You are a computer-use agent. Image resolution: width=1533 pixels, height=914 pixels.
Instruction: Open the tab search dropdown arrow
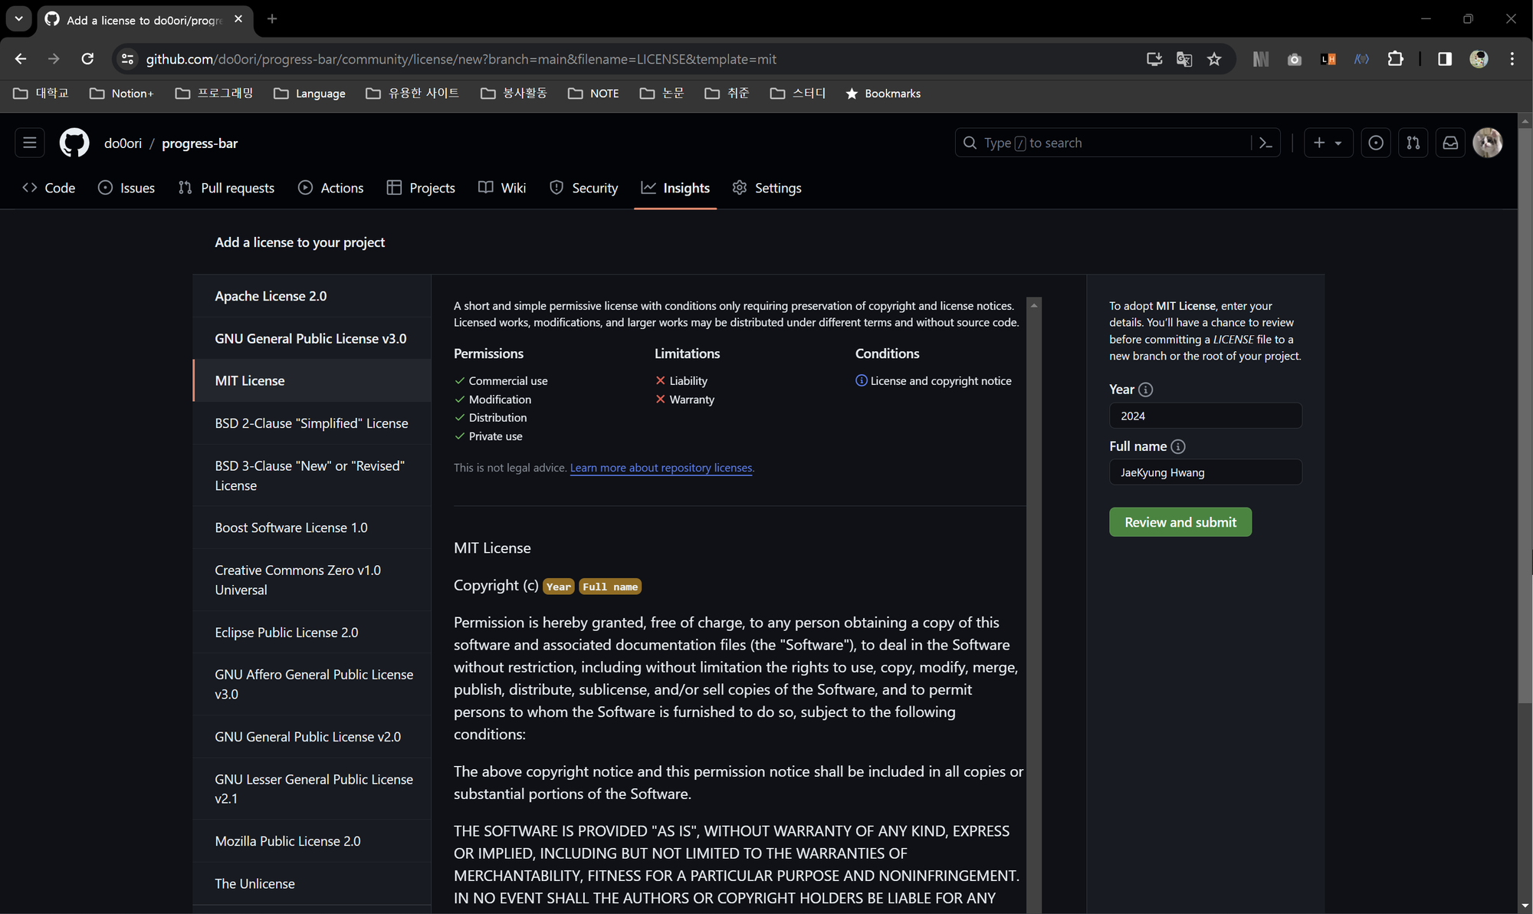[x=18, y=18]
